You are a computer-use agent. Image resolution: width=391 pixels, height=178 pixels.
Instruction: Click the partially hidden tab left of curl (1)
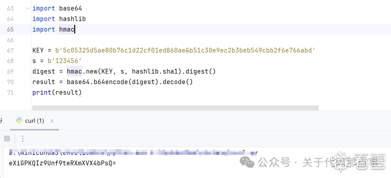tap(1, 121)
